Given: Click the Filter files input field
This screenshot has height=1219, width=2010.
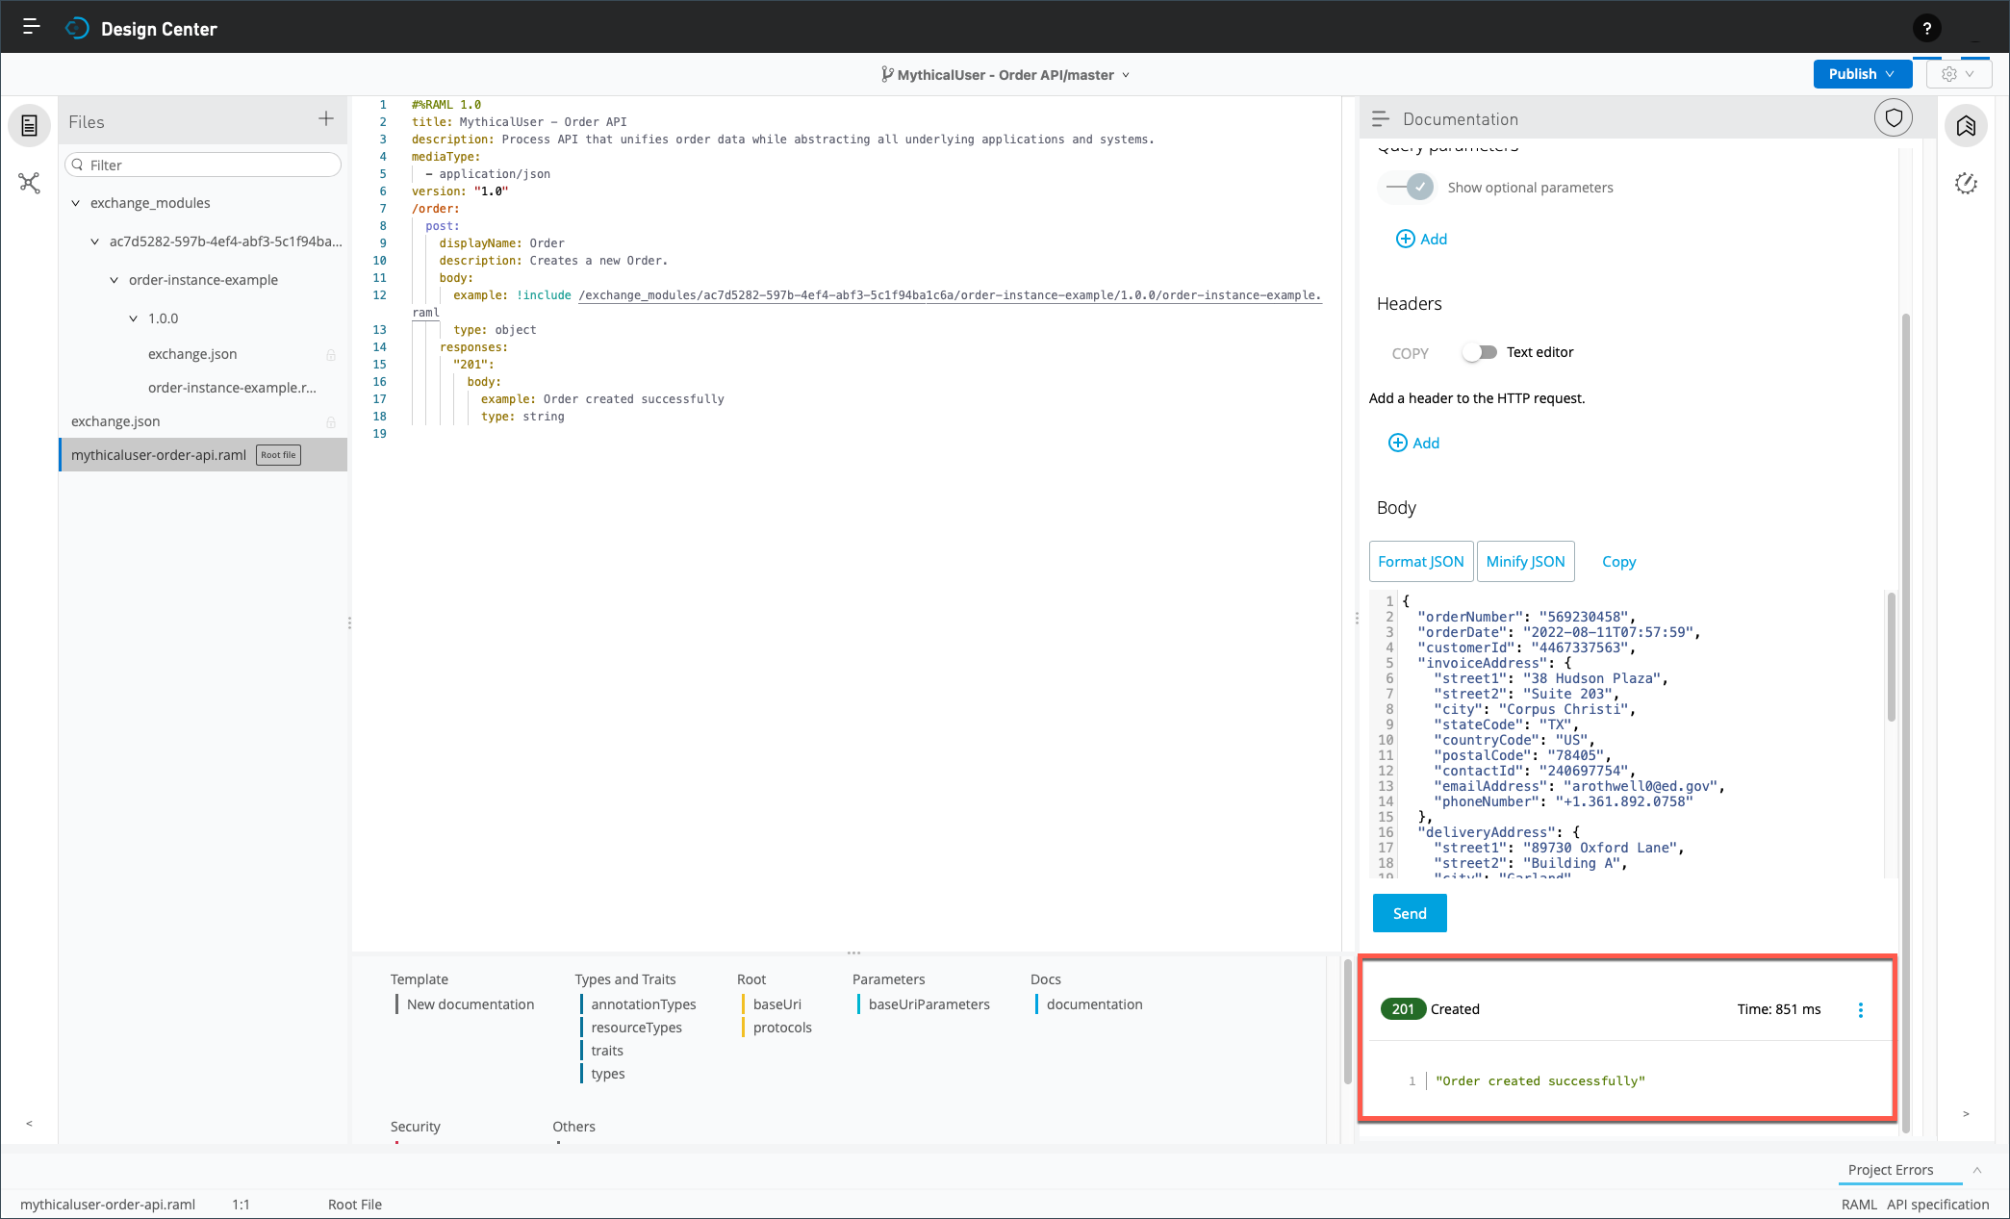Looking at the screenshot, I should pos(203,165).
